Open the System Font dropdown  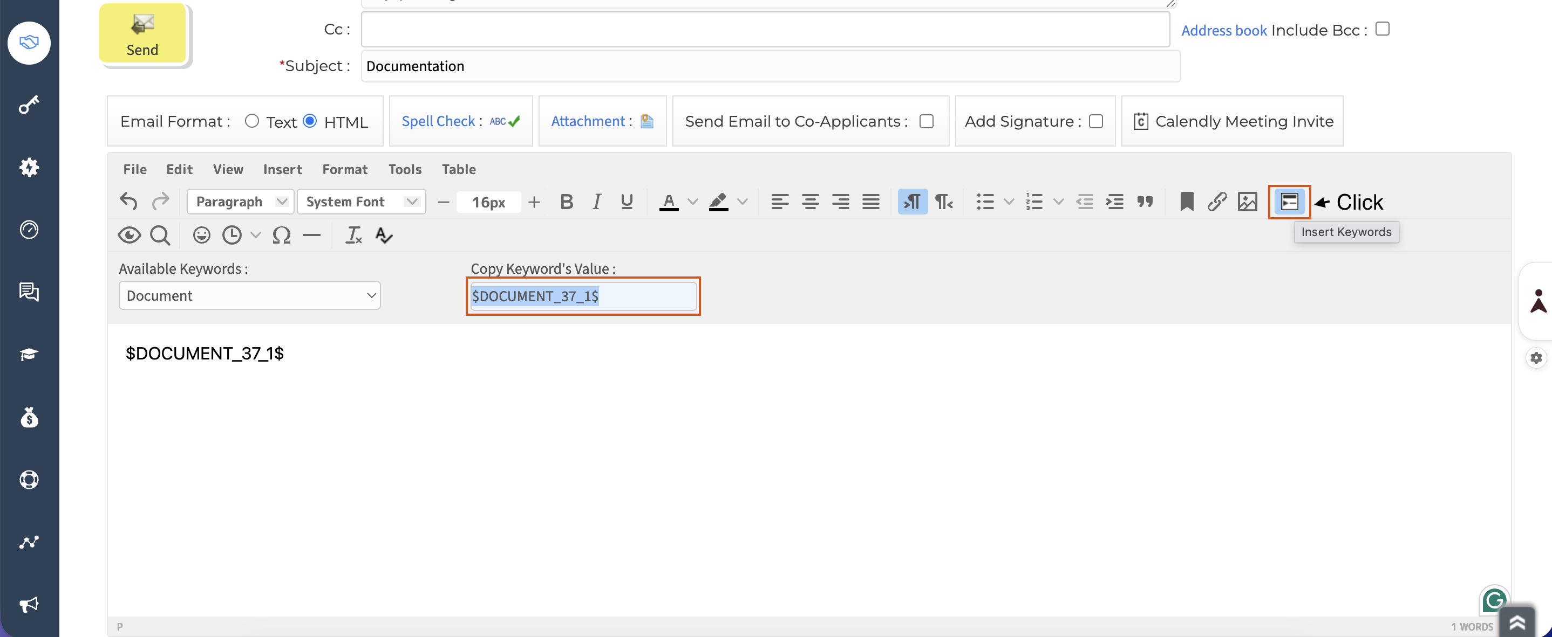[361, 202]
